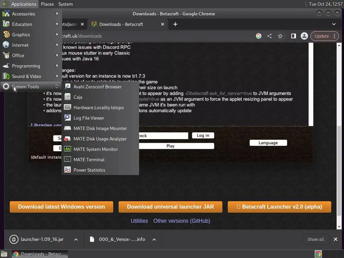Click the Sound & Video icon
344x258 pixels.
(6, 76)
